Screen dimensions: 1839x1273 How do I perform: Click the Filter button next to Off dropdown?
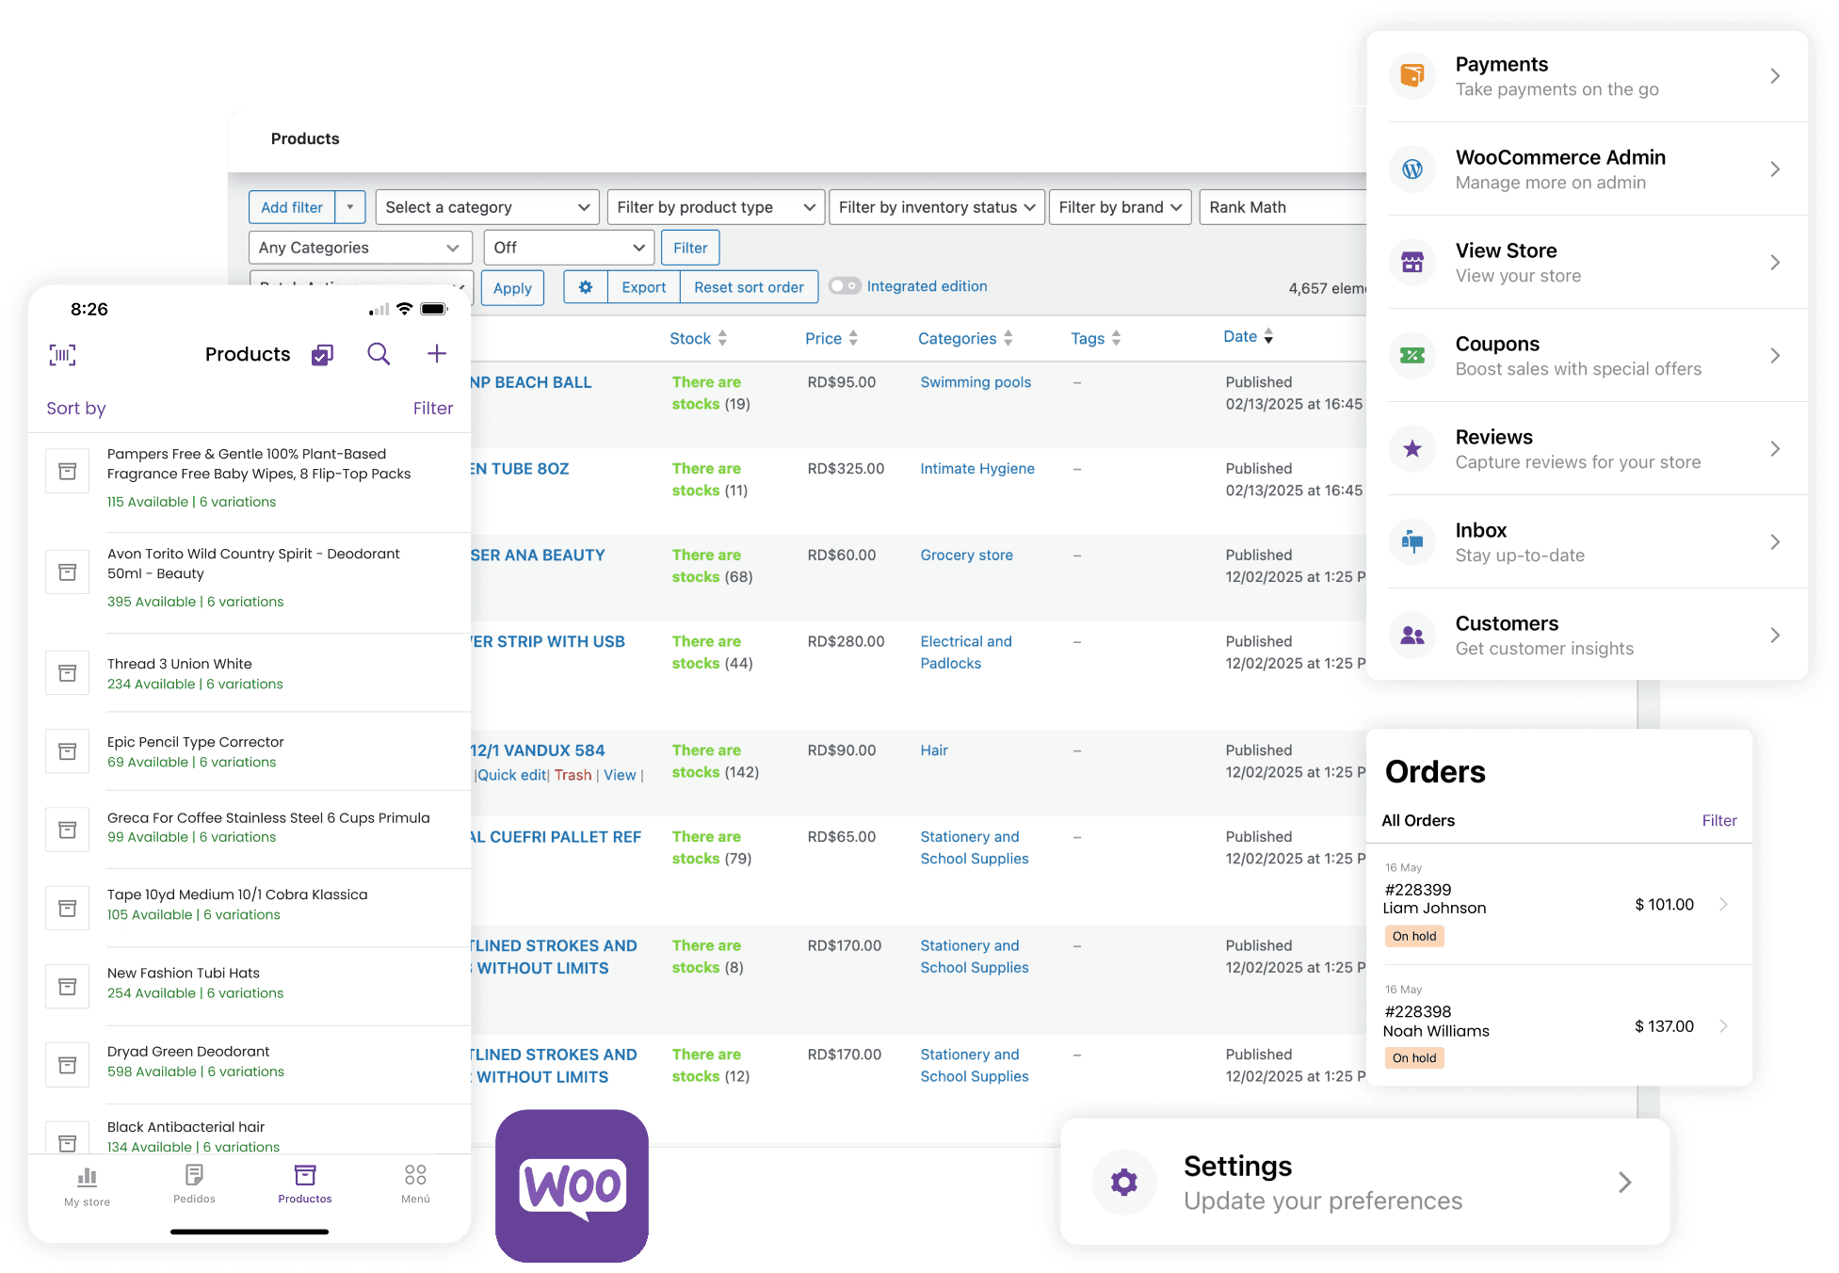tap(690, 248)
